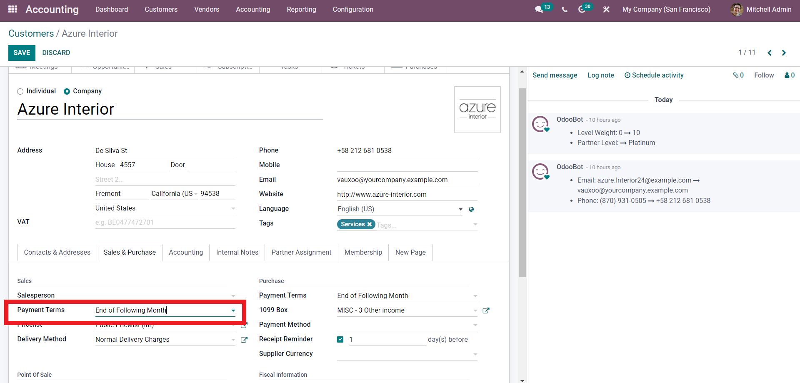800x383 pixels.
Task: Click the Mobile input field
Action: (x=407, y=165)
